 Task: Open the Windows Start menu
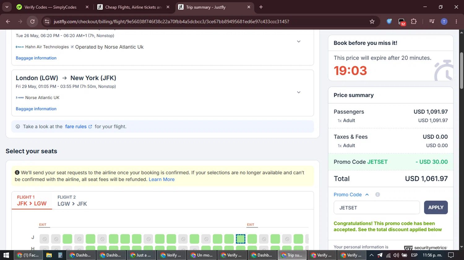6,255
